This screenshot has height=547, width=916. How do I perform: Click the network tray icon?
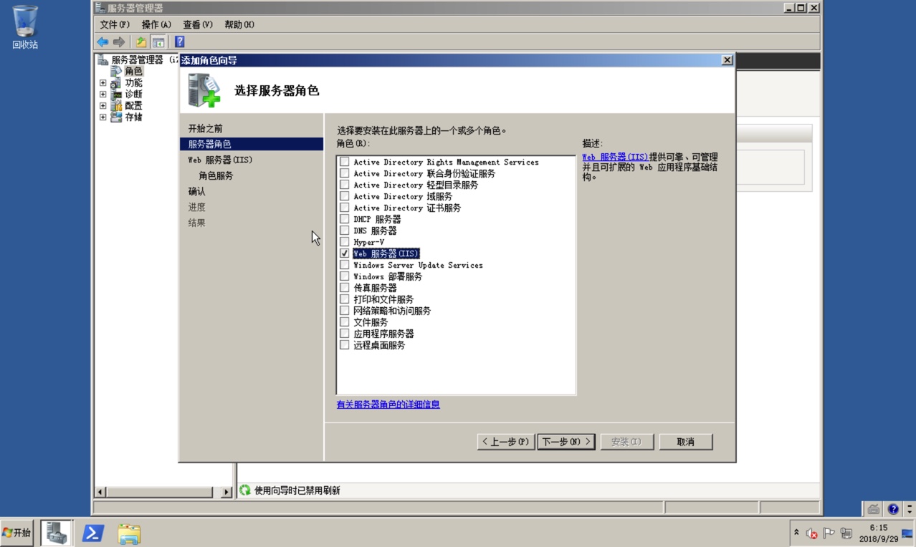(x=846, y=533)
